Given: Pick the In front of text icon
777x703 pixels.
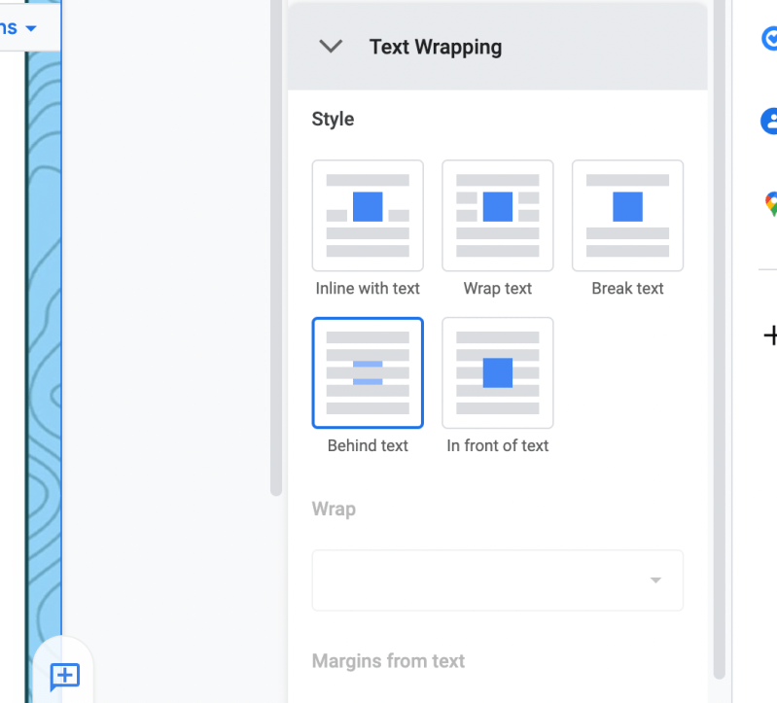Looking at the screenshot, I should point(498,372).
